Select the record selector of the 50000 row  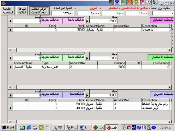pos(10,104)
